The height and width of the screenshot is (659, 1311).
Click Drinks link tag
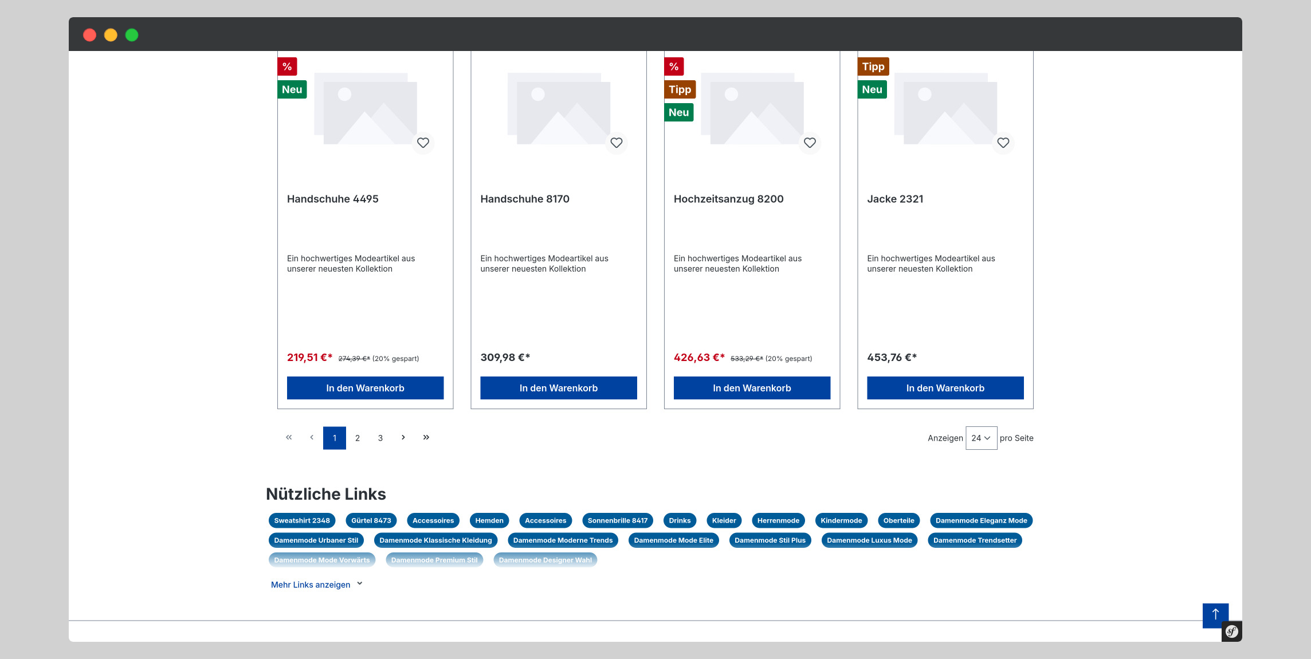680,520
